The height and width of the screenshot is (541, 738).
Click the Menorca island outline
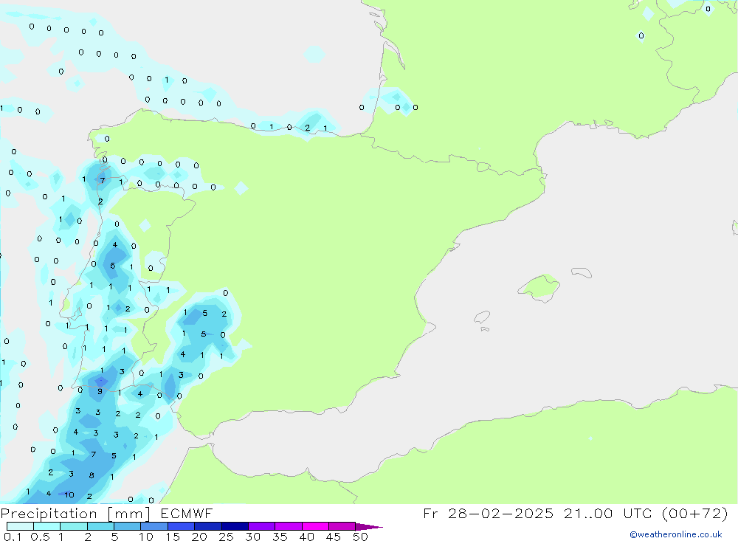[x=582, y=272]
